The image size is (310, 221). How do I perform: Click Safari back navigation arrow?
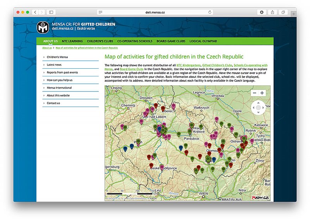point(35,12)
